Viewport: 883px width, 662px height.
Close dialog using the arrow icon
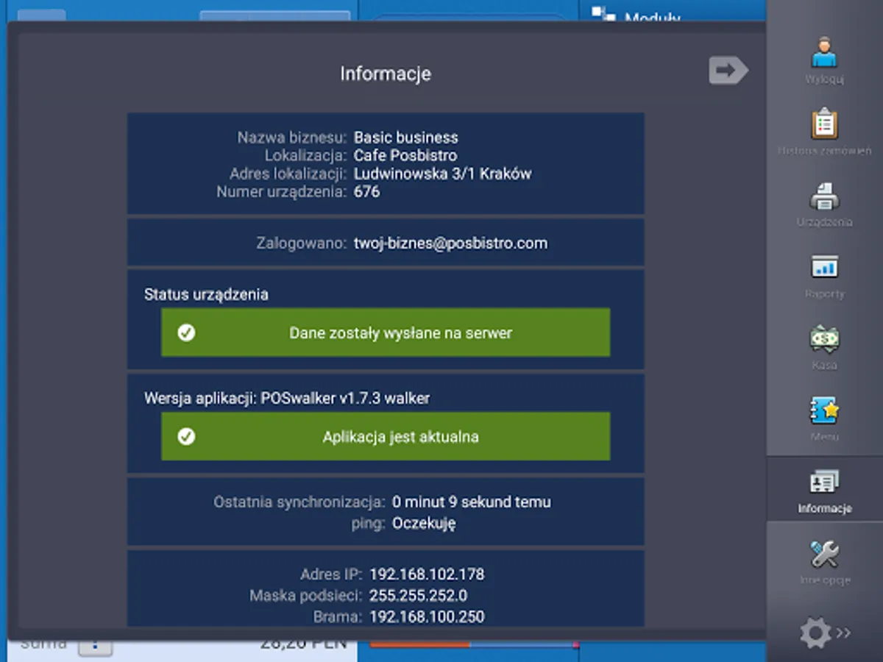click(x=728, y=71)
